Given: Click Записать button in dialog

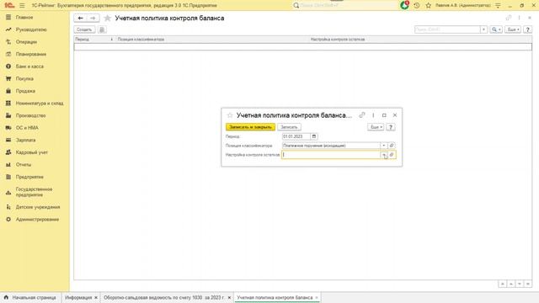Looking at the screenshot, I should pos(289,127).
